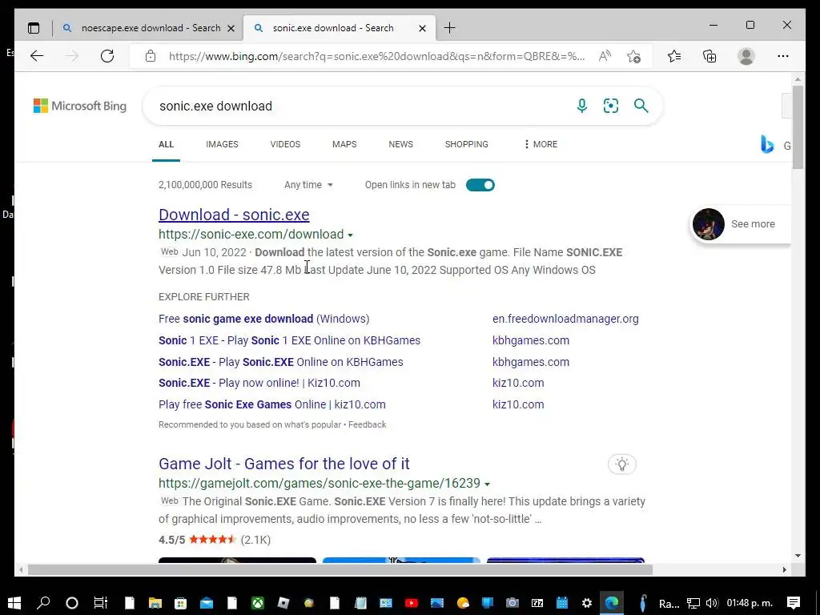
Task: Open File Explorer from taskbar
Action: (x=155, y=603)
